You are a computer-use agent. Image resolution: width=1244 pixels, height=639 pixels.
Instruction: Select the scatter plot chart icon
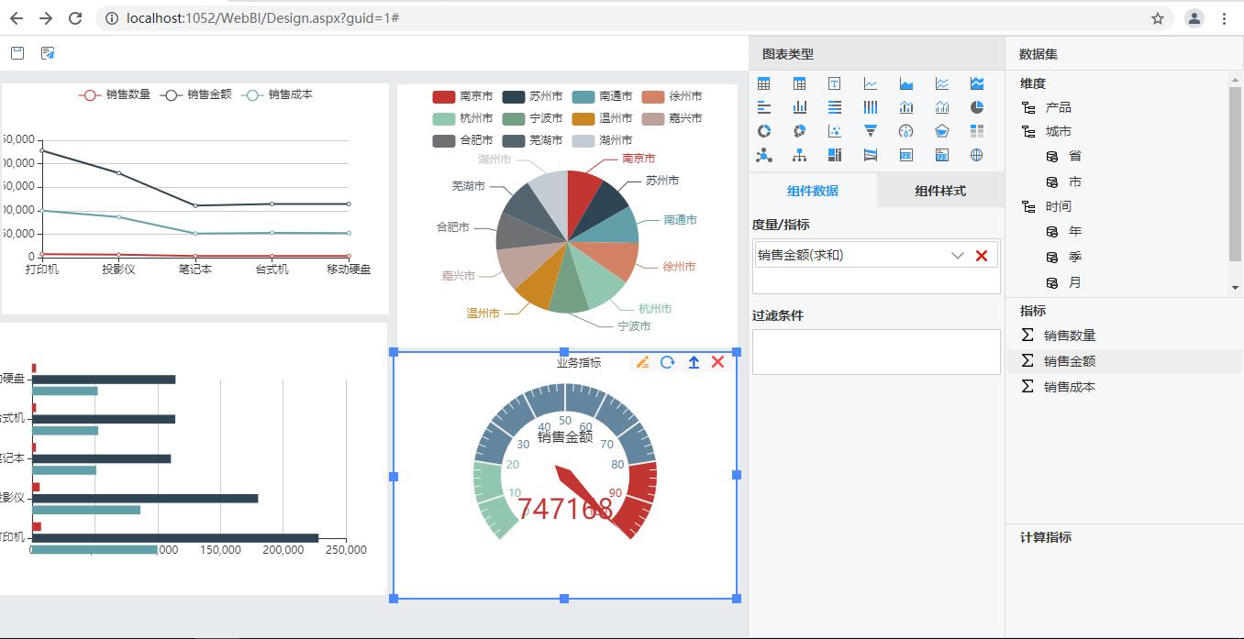(x=835, y=131)
